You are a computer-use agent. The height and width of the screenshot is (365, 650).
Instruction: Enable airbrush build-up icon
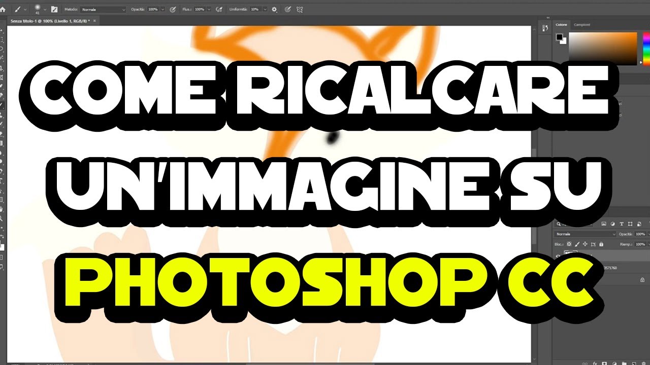pyautogui.click(x=219, y=10)
